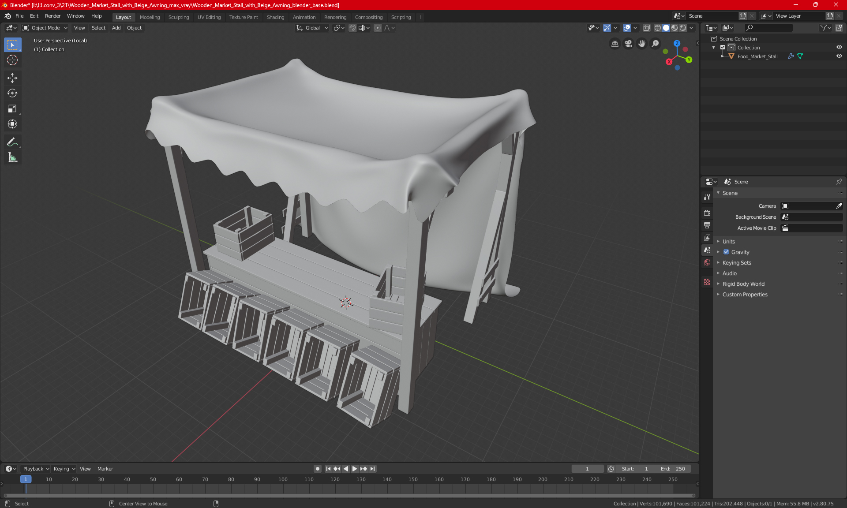Screen dimensions: 847x508
Task: Select the Annotate tool
Action: coord(12,142)
